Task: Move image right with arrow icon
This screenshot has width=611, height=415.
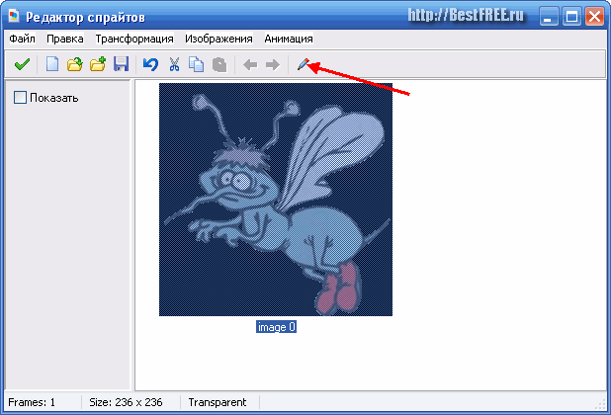Action: pyautogui.click(x=272, y=64)
